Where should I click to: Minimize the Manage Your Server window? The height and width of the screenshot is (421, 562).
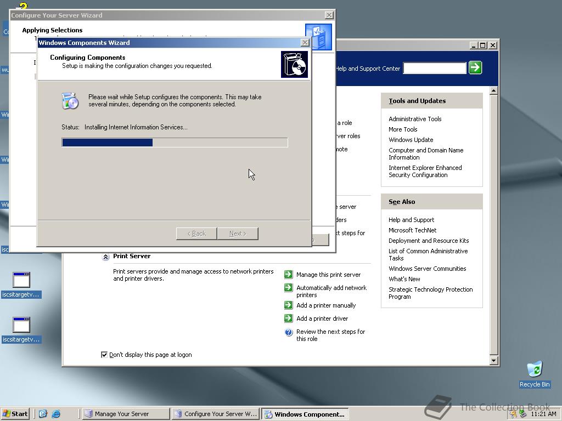pos(474,45)
